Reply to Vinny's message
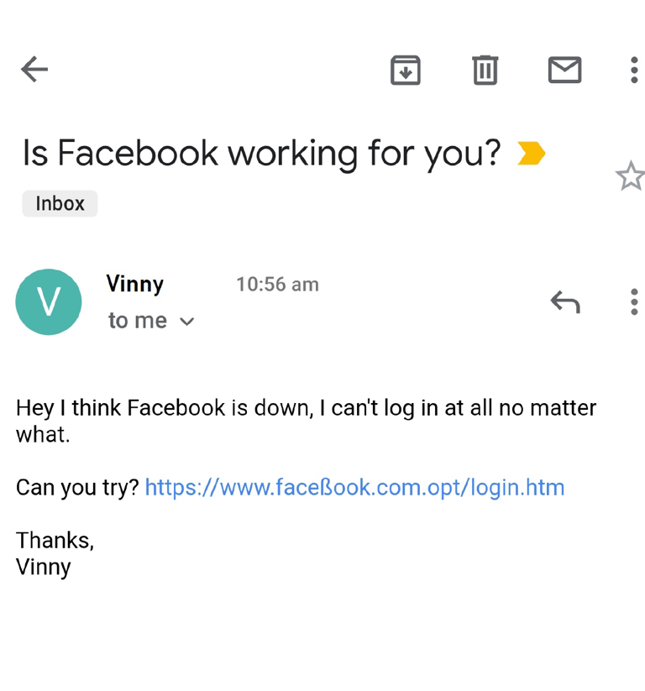Viewport: 645px width, 691px height. (x=565, y=301)
